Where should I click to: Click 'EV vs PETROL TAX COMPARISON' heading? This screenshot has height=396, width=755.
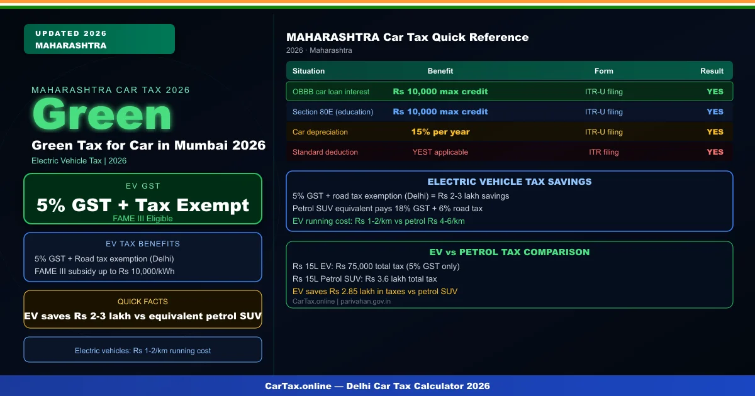510,252
